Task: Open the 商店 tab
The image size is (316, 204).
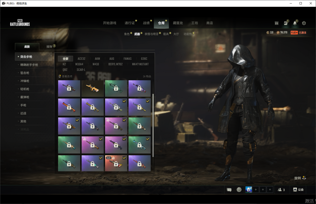Action: [x=209, y=23]
